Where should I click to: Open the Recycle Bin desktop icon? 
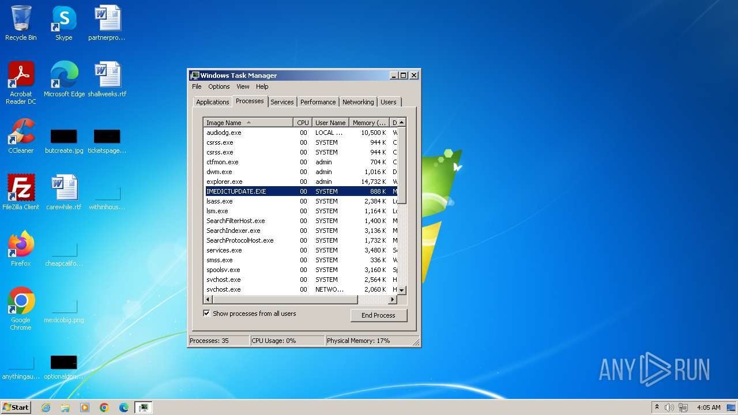(x=21, y=23)
